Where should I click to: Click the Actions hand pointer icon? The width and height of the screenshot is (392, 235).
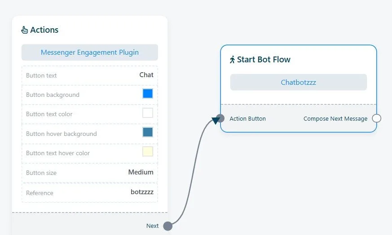tap(25, 30)
